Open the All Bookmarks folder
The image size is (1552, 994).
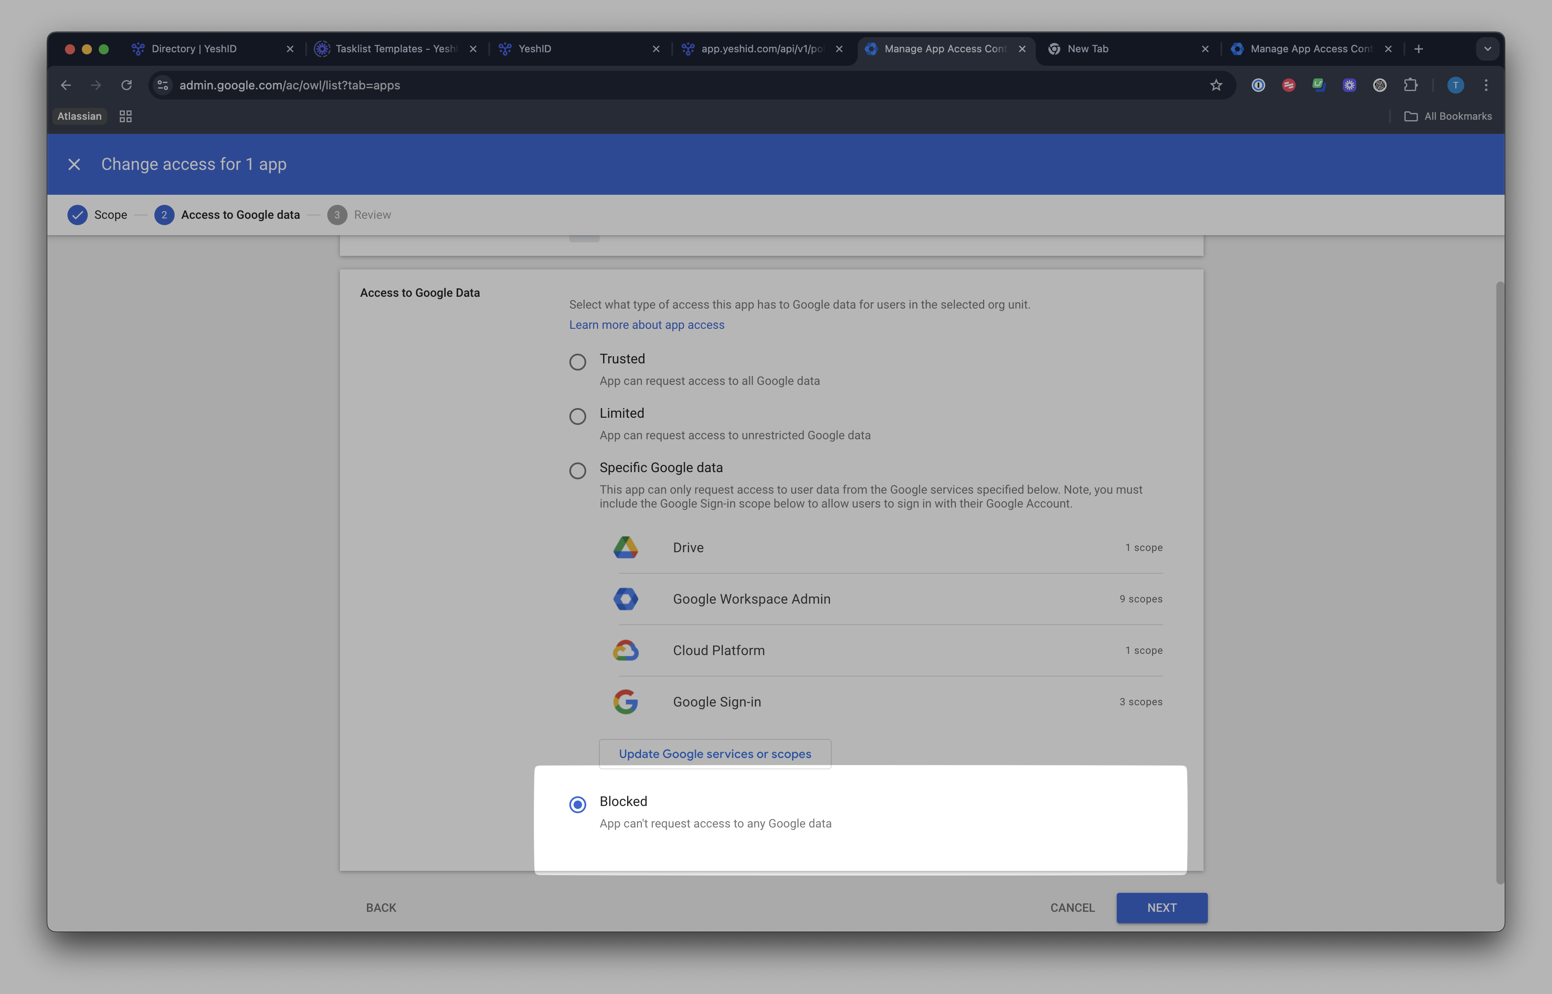[1448, 116]
